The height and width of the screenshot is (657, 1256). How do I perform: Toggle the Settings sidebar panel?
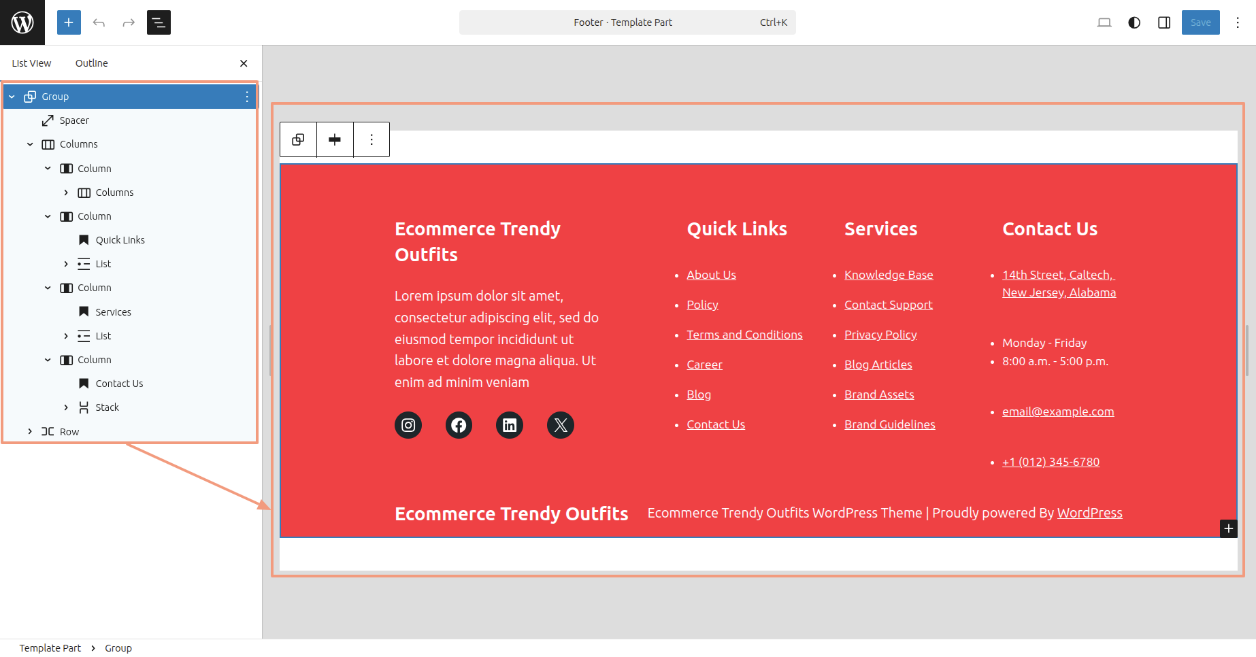1164,22
